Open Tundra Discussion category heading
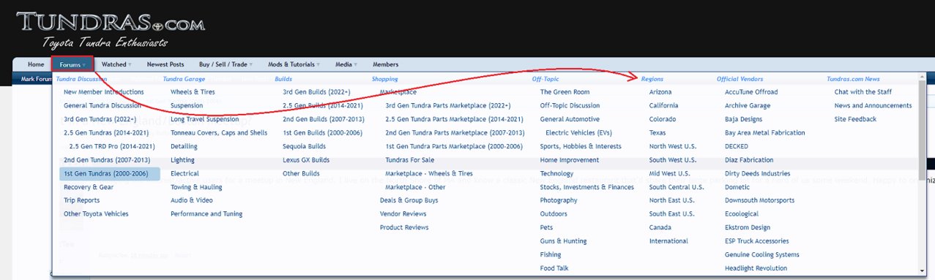 (81, 79)
